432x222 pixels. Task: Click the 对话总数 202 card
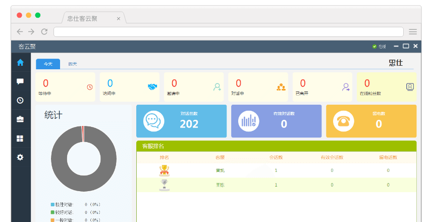click(x=181, y=121)
